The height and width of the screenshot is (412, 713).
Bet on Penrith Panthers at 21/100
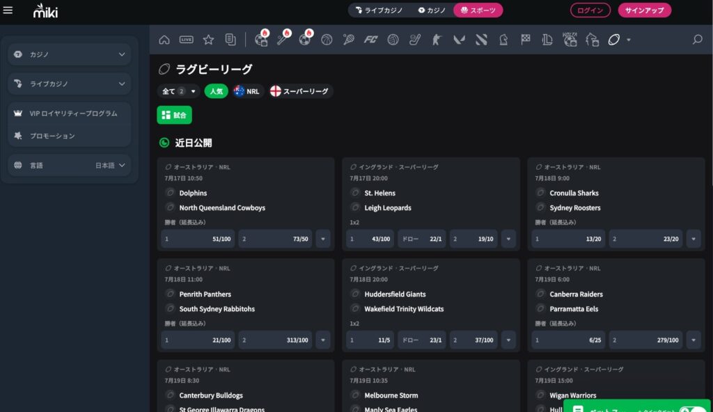(x=198, y=340)
